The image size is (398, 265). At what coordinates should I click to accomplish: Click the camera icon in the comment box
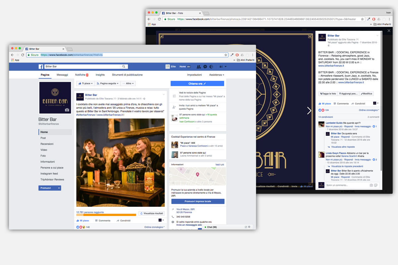[371, 185]
